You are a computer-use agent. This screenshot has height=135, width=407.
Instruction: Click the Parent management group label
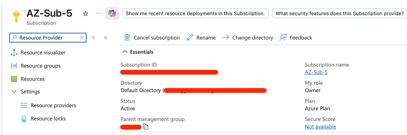point(153,119)
